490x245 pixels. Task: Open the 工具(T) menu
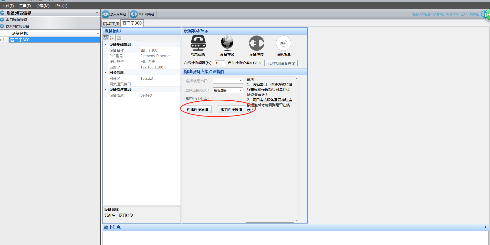point(25,6)
